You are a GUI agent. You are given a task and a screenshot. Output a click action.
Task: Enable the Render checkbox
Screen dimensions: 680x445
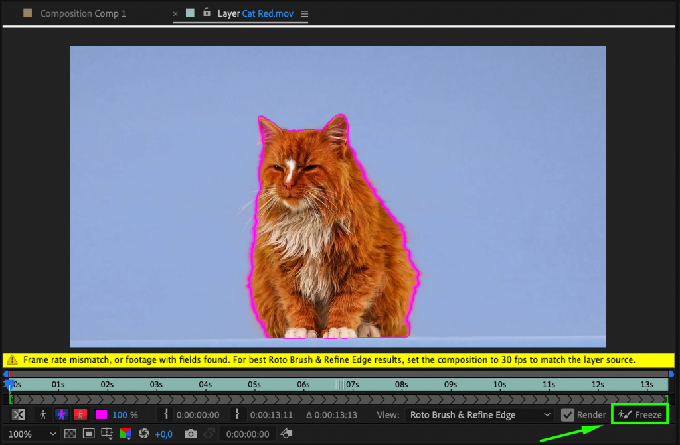pos(568,414)
